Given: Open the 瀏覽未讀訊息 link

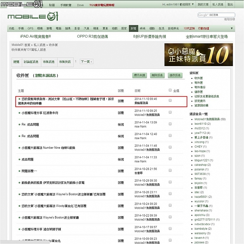Looking at the screenshot, I should 45,76.
